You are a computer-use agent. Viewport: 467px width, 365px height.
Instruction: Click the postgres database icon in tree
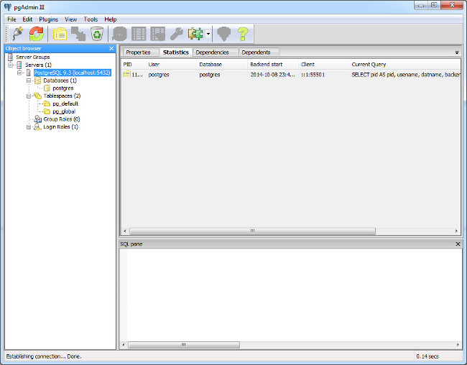47,88
